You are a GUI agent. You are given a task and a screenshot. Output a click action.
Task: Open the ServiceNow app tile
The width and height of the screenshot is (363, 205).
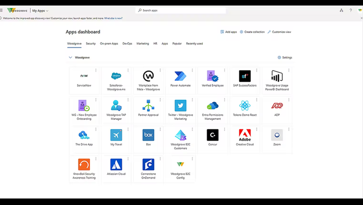(x=84, y=81)
